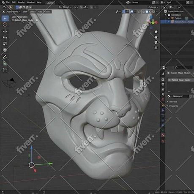Open the viewport Add menu
Viewport: 194px width, 194px height.
coord(40,12)
